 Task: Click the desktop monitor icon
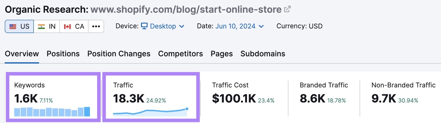144,26
